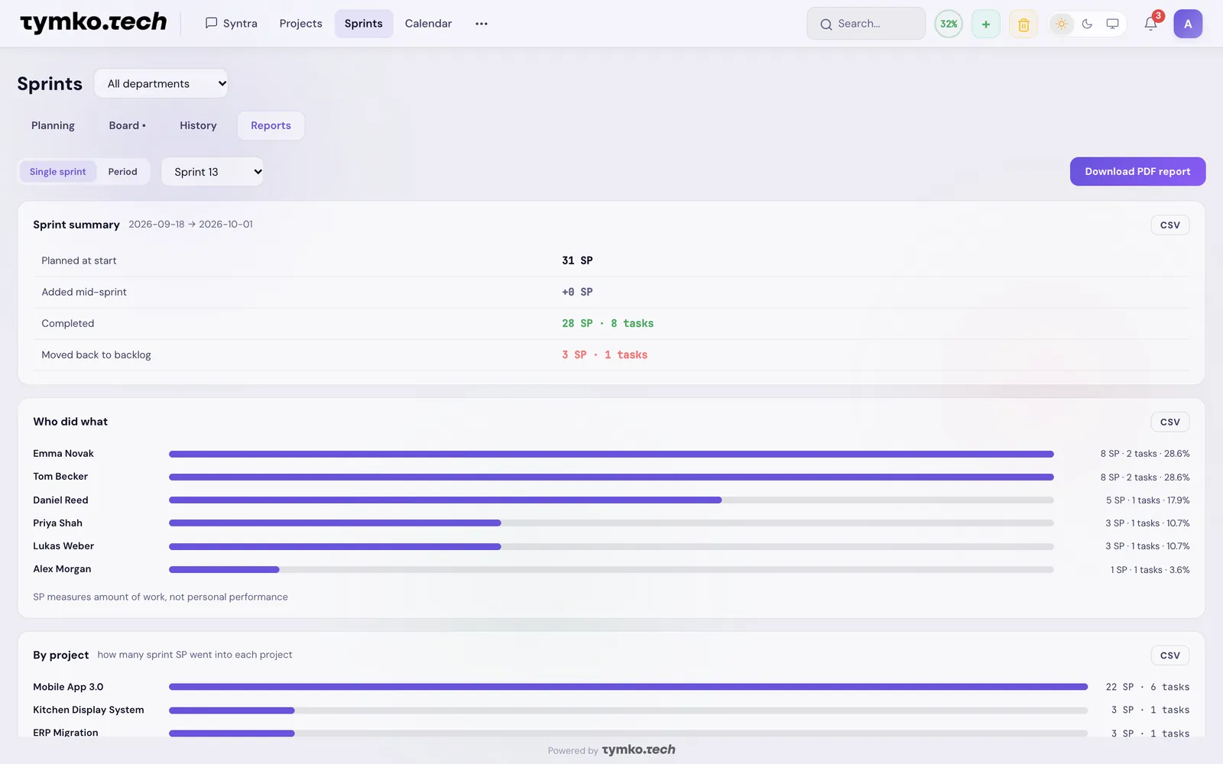The height and width of the screenshot is (764, 1223).
Task: Open All departments dropdown
Action: (x=161, y=83)
